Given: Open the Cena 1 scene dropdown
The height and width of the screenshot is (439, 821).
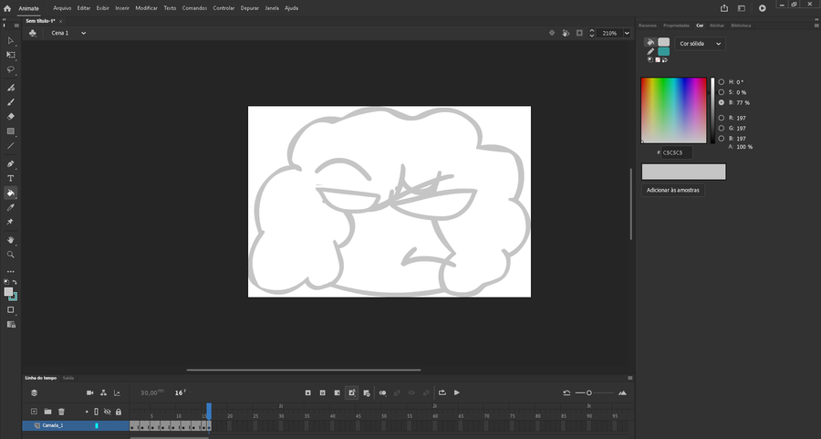Looking at the screenshot, I should [x=68, y=33].
